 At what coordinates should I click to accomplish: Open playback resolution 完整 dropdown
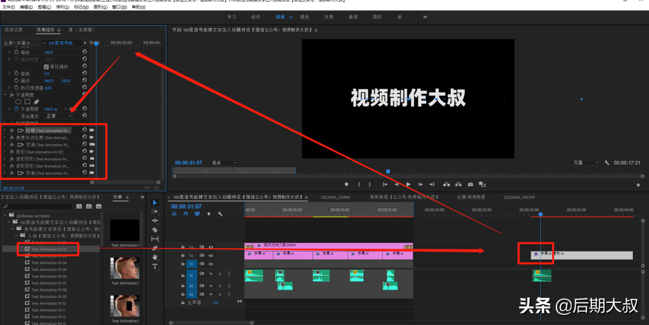[x=586, y=163]
